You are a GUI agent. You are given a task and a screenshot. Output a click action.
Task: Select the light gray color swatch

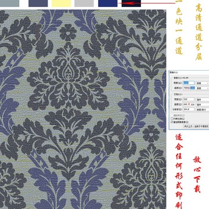tap(84, 3)
